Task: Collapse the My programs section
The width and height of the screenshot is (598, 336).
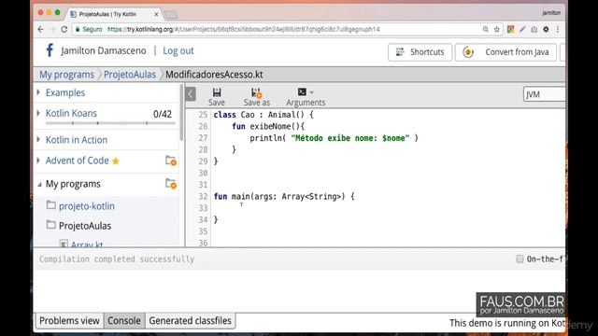Action: 39,185
